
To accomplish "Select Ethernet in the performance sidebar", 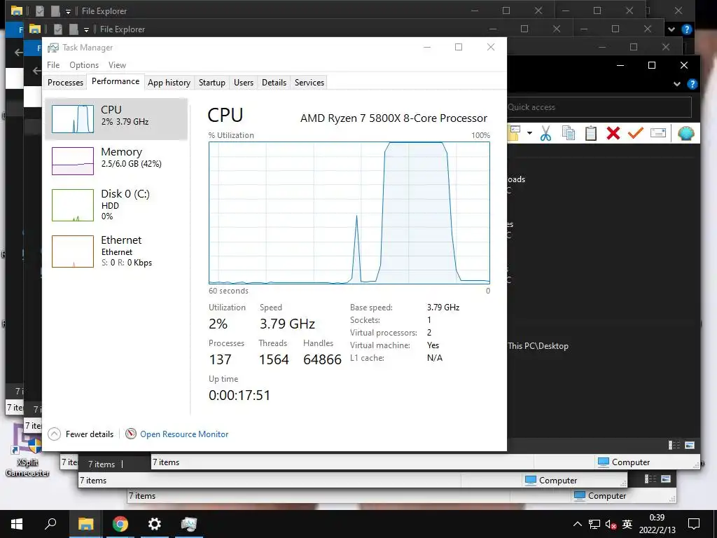I will coord(116,251).
